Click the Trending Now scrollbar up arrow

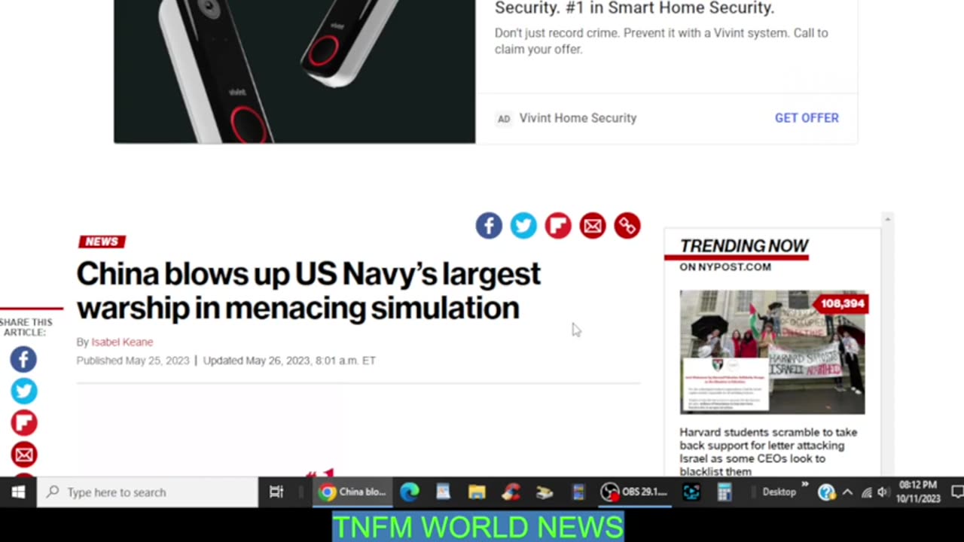tap(887, 219)
